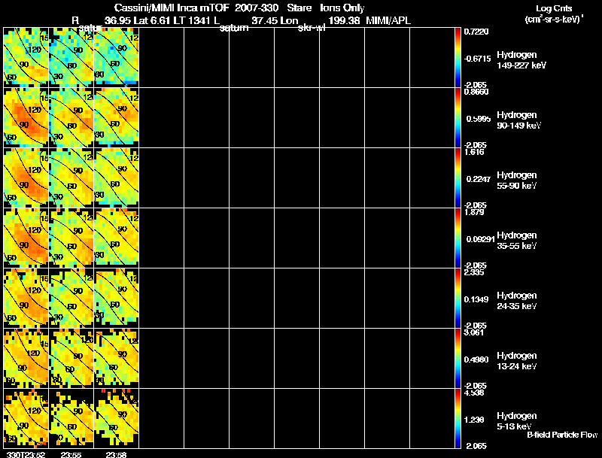Viewport: 602px width, 458px height.
Task: Click the 'Log Cnts' scale heading
Action: [x=554, y=8]
